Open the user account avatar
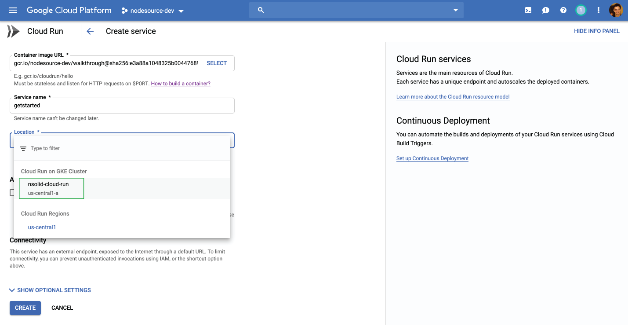Image resolution: width=628 pixels, height=326 pixels. click(x=616, y=10)
